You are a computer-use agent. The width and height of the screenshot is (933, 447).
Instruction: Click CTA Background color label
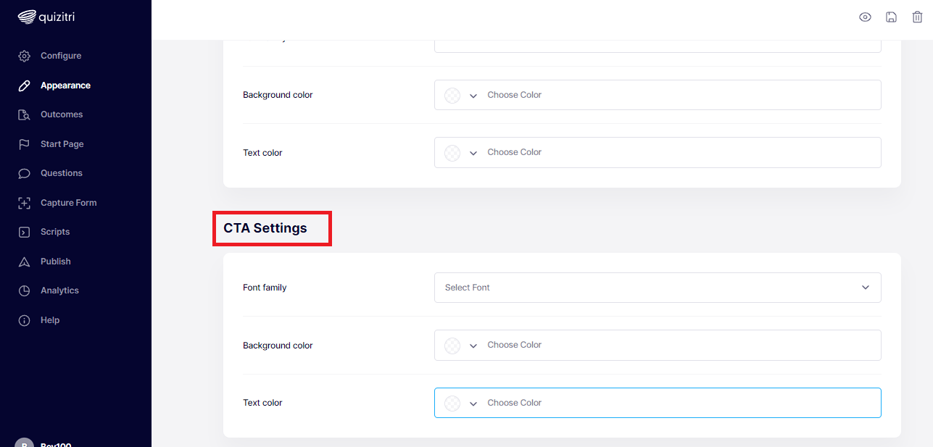(x=278, y=346)
